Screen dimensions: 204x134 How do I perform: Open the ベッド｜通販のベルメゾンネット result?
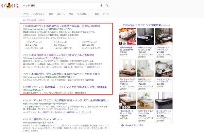coord(42,119)
